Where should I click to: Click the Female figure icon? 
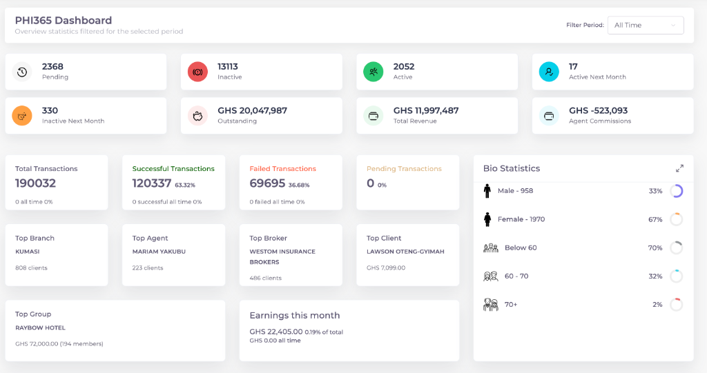point(487,219)
